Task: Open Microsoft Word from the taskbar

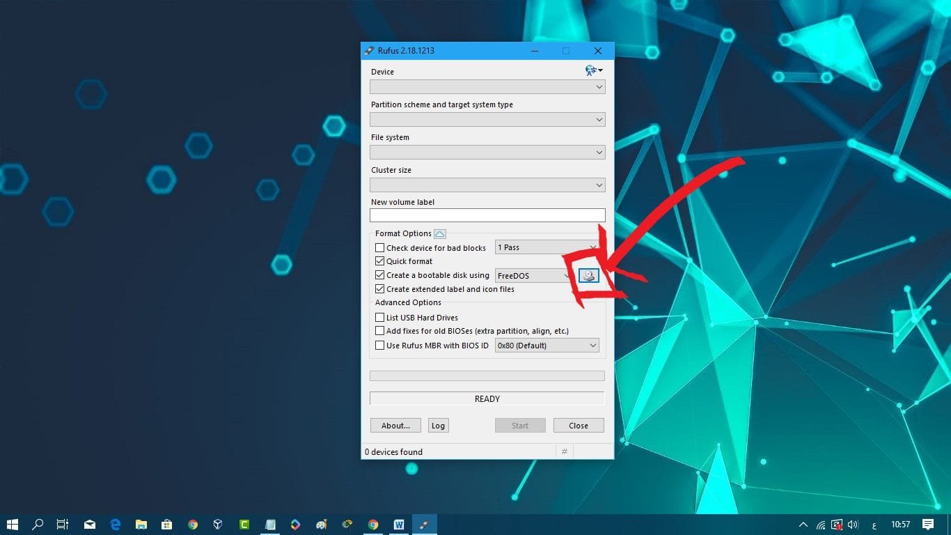Action: click(399, 525)
